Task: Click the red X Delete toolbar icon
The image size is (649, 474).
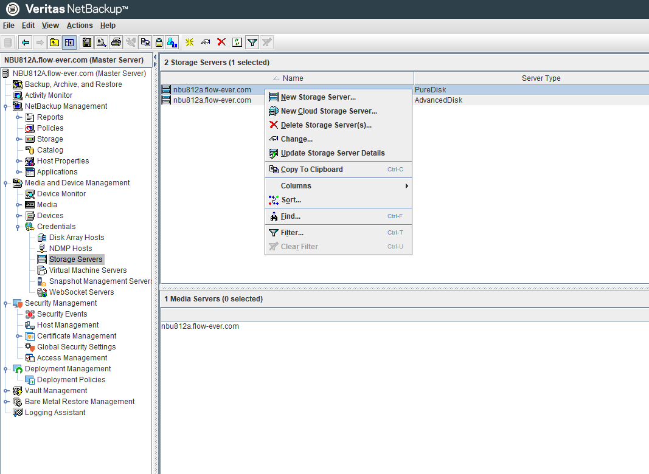Action: pos(221,42)
